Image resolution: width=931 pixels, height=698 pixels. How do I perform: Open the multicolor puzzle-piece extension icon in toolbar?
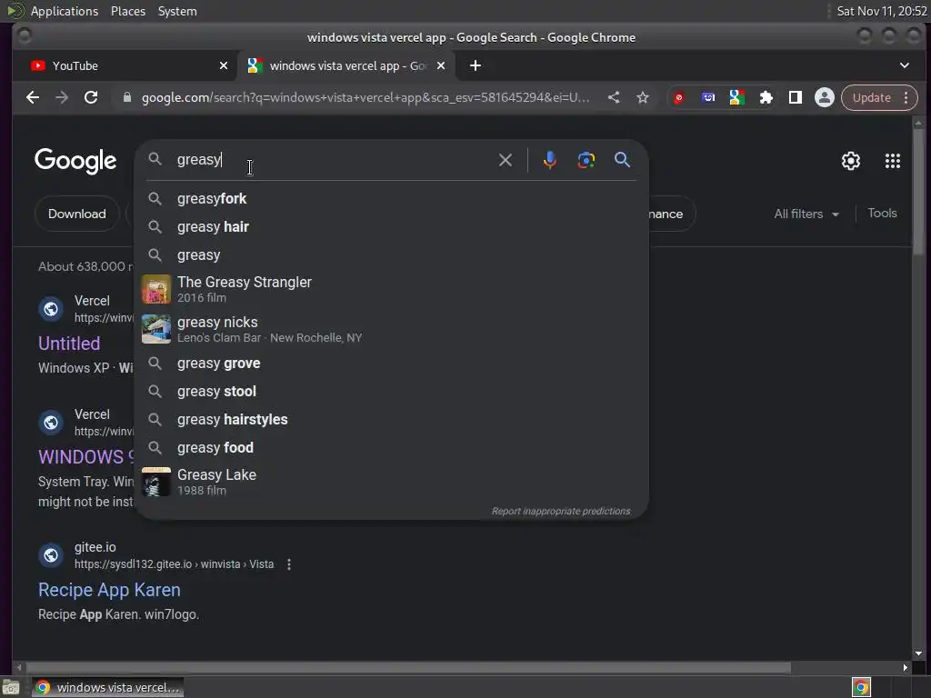pyautogui.click(x=736, y=98)
